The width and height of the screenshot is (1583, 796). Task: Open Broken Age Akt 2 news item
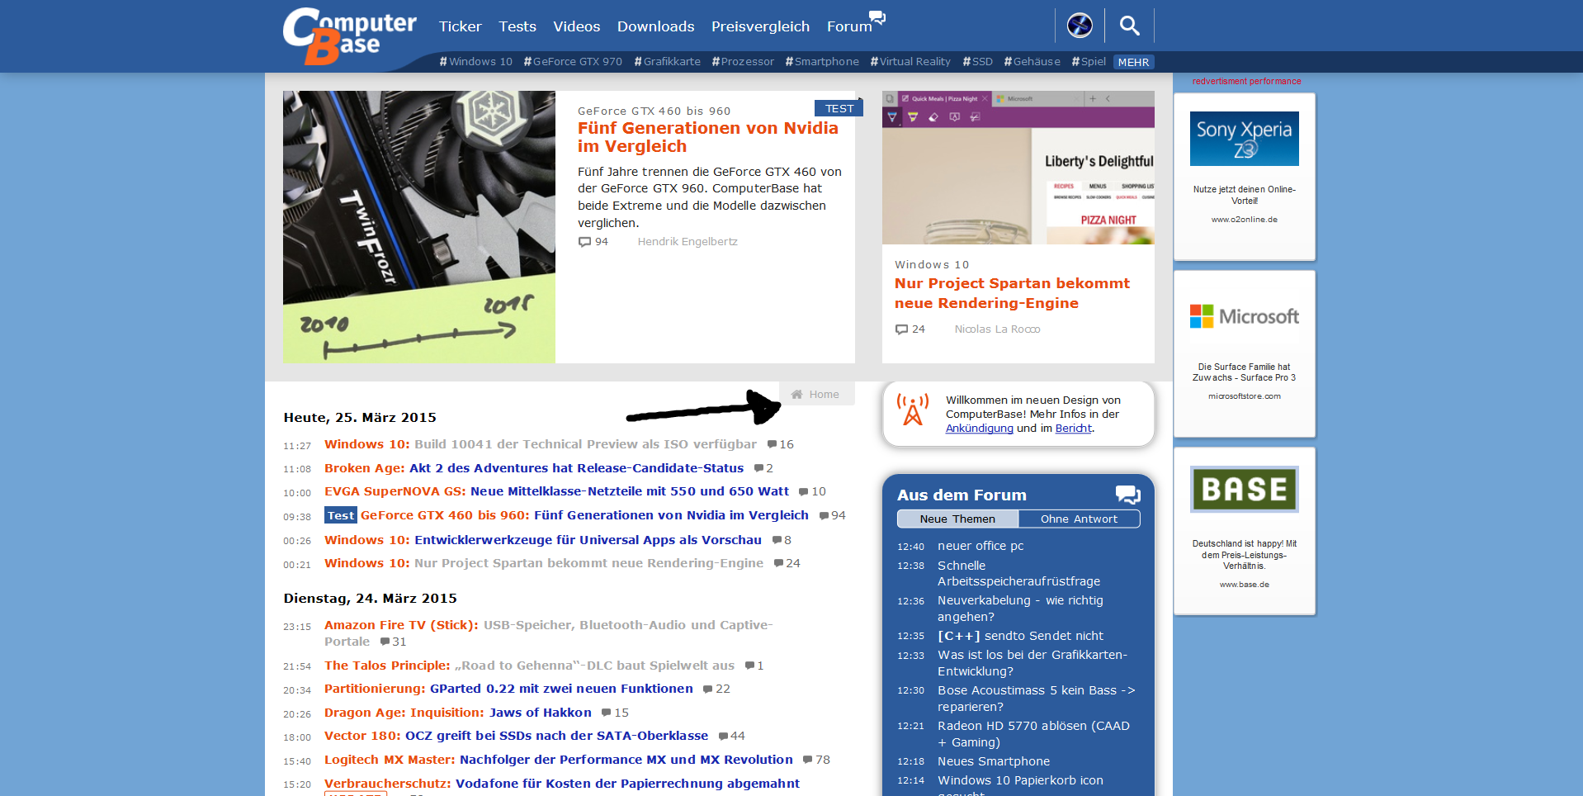[x=533, y=468]
